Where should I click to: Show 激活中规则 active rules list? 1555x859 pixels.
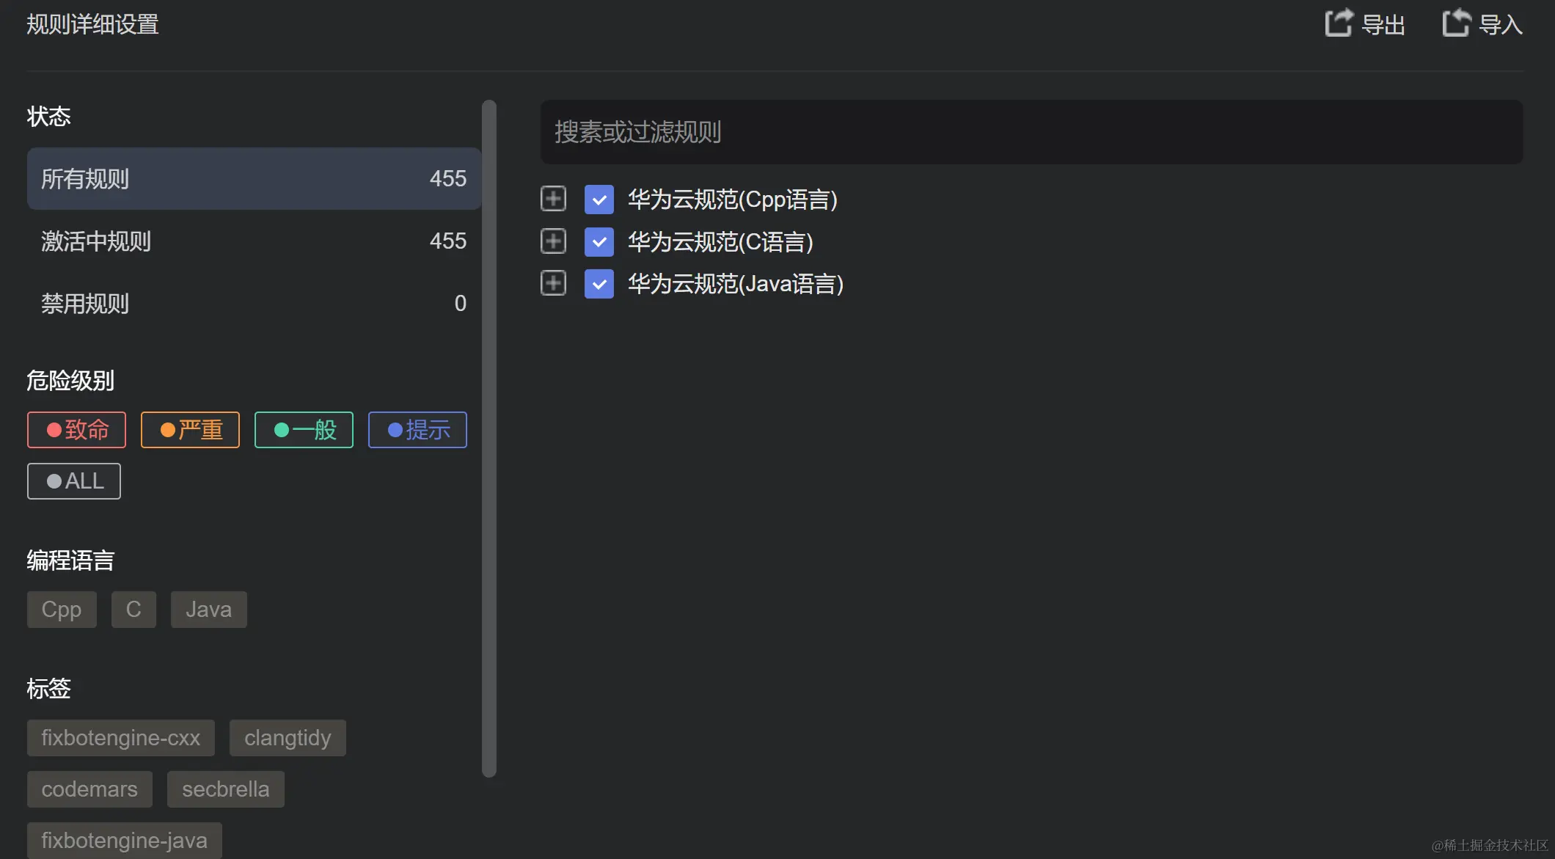[254, 241]
